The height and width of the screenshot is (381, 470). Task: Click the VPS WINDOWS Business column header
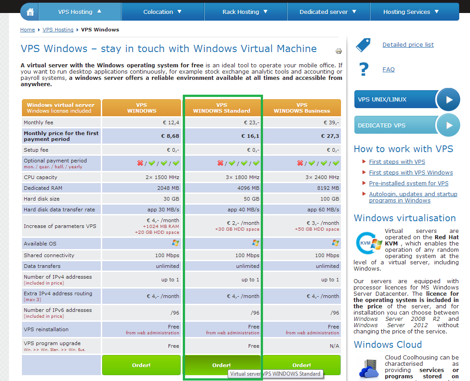click(302, 108)
